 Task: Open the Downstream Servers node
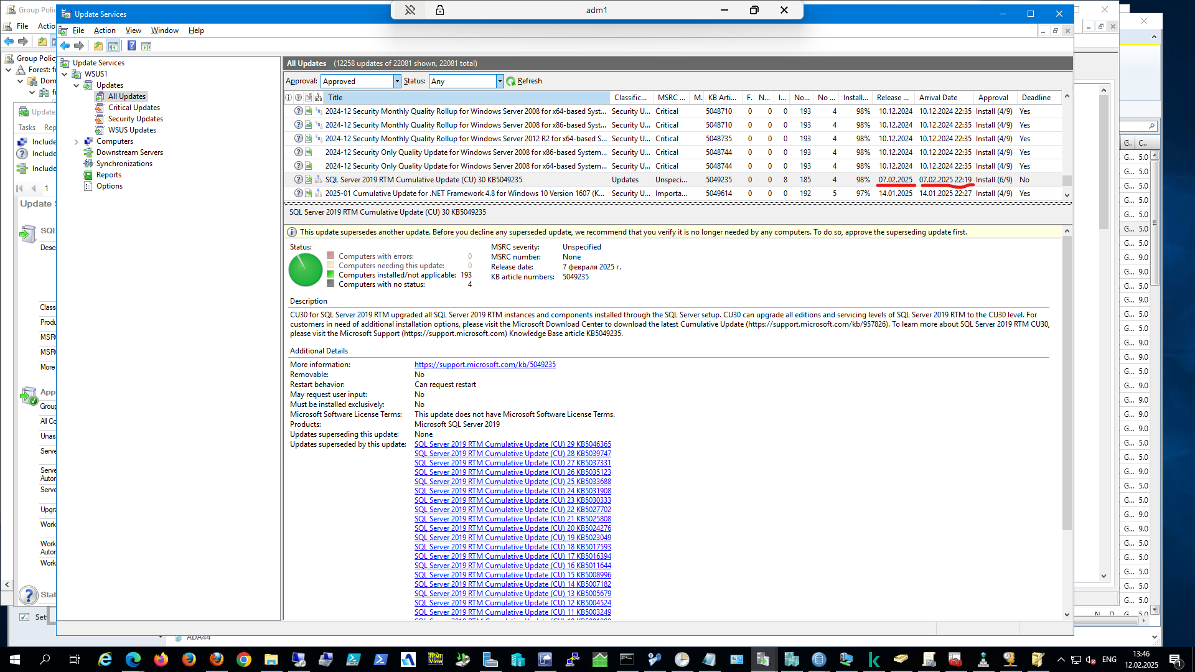pyautogui.click(x=129, y=152)
